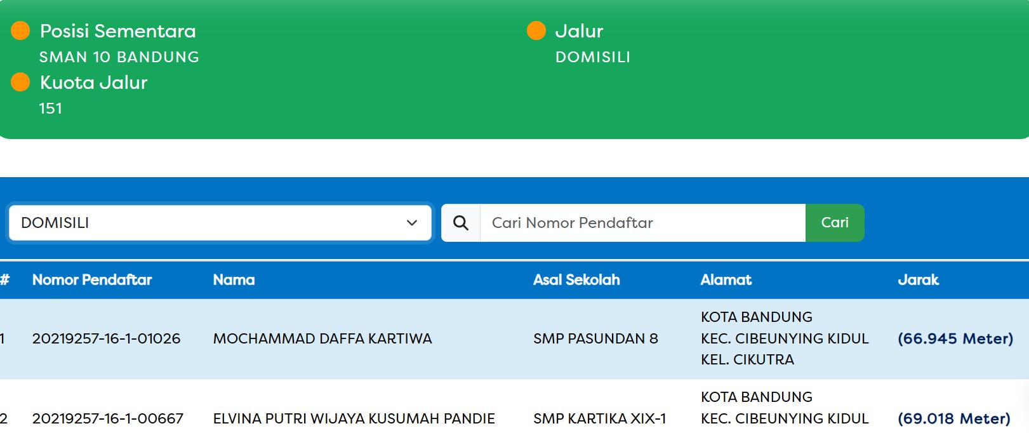Click the Asal Sekolah column header
The image size is (1029, 433).
576,280
